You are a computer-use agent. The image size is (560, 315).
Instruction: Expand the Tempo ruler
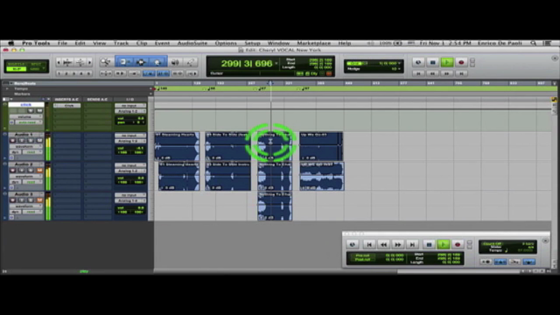(8, 88)
